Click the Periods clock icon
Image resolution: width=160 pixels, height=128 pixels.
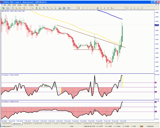click(64, 8)
